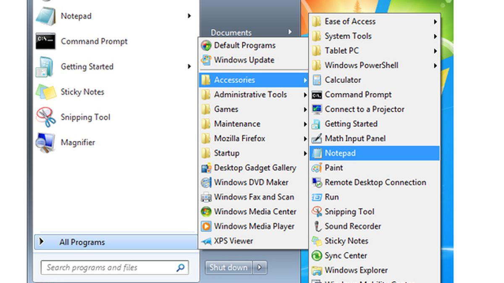This screenshot has width=504, height=283.
Task: Open the Snipping Tool from the left pane
Action: [x=85, y=117]
